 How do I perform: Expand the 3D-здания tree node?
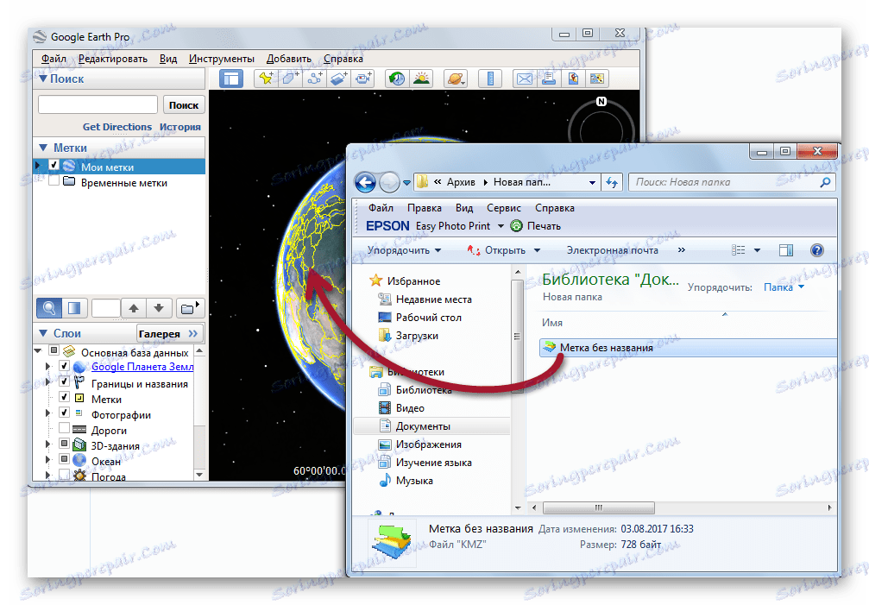[x=48, y=444]
